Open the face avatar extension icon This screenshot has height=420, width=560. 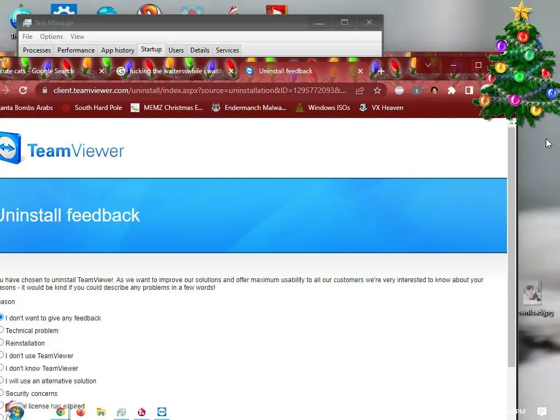point(434,90)
